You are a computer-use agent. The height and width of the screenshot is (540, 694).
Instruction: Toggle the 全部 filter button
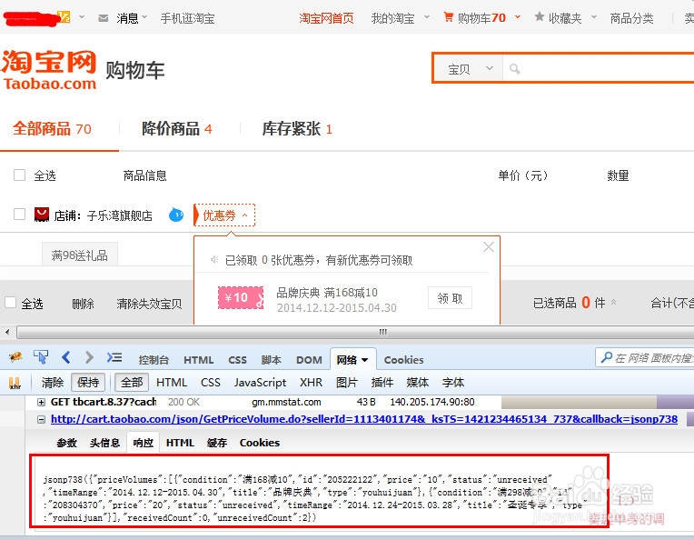[132, 383]
